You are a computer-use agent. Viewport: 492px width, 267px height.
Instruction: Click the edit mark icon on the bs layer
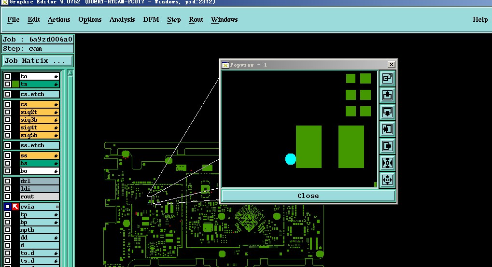click(56, 163)
